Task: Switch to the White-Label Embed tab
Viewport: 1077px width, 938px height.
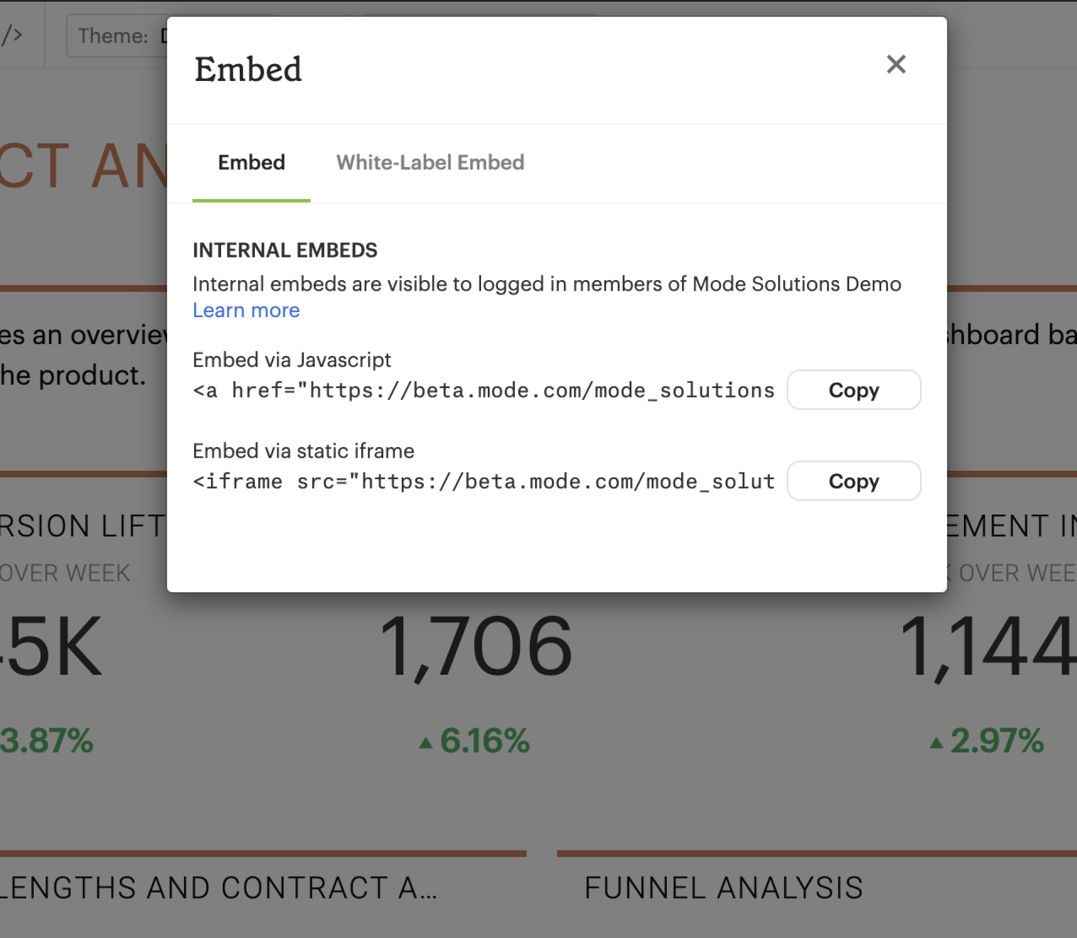Action: click(x=430, y=163)
